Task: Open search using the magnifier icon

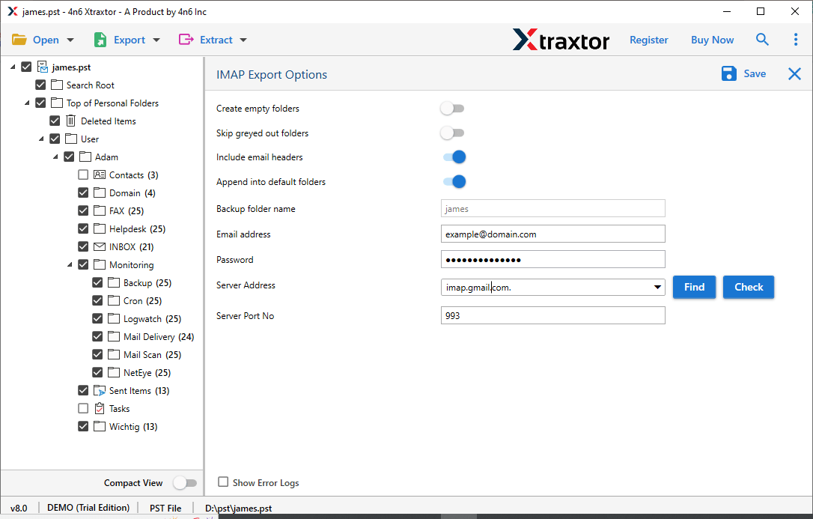Action: [x=762, y=39]
